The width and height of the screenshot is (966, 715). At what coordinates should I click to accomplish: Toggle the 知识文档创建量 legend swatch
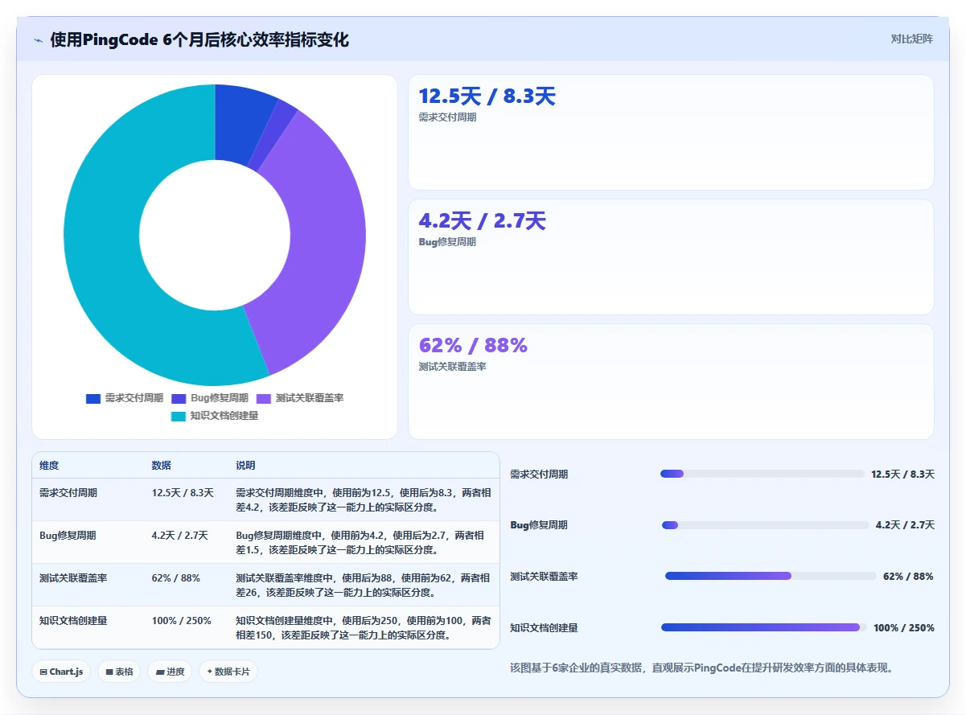[179, 416]
